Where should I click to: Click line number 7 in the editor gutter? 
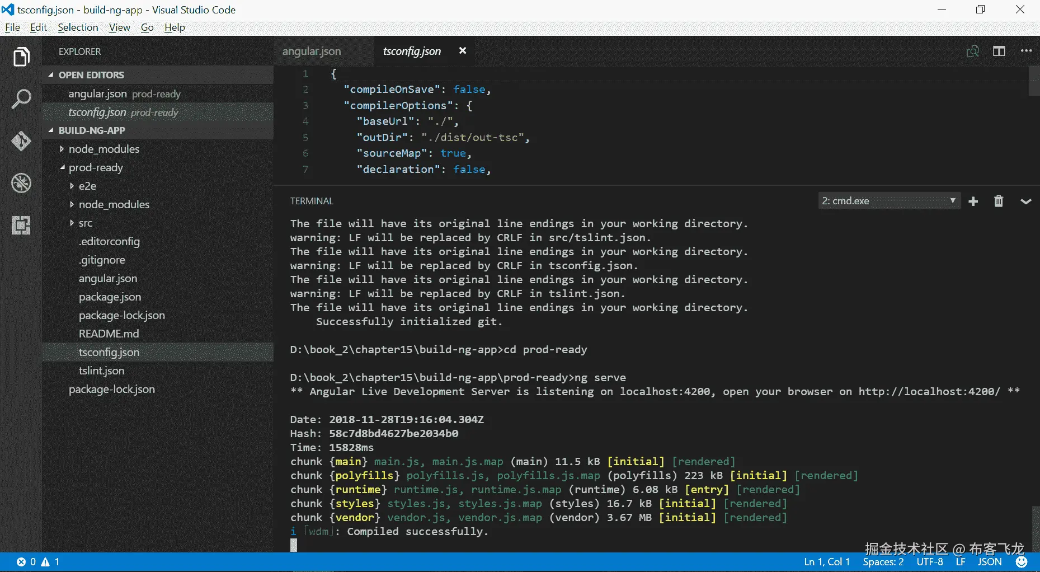click(x=305, y=170)
